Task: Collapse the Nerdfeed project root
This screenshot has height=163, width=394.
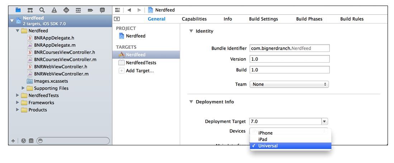Action: [x=12, y=20]
